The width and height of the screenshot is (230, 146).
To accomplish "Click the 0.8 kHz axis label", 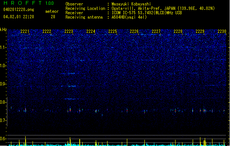I will tap(3, 102).
